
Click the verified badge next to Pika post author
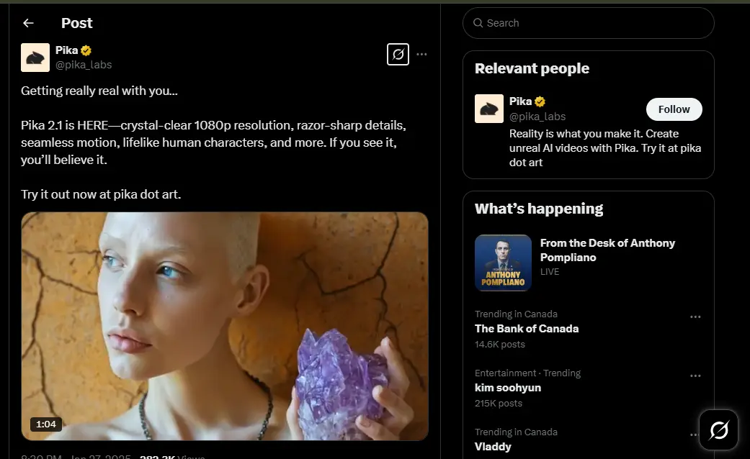pos(86,50)
